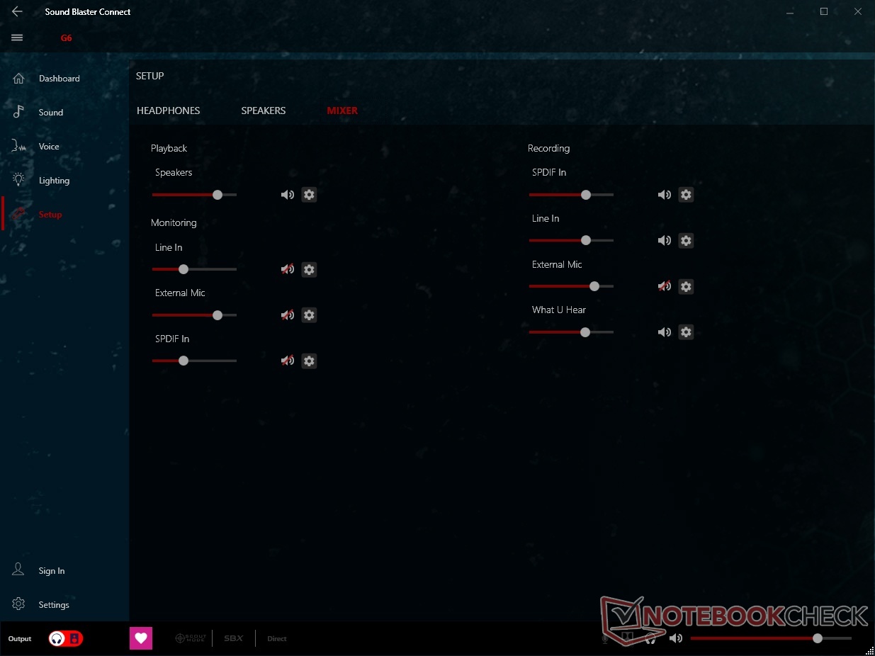The height and width of the screenshot is (656, 875).
Task: Unmute Monitoring SPDIF In
Action: pyautogui.click(x=287, y=361)
